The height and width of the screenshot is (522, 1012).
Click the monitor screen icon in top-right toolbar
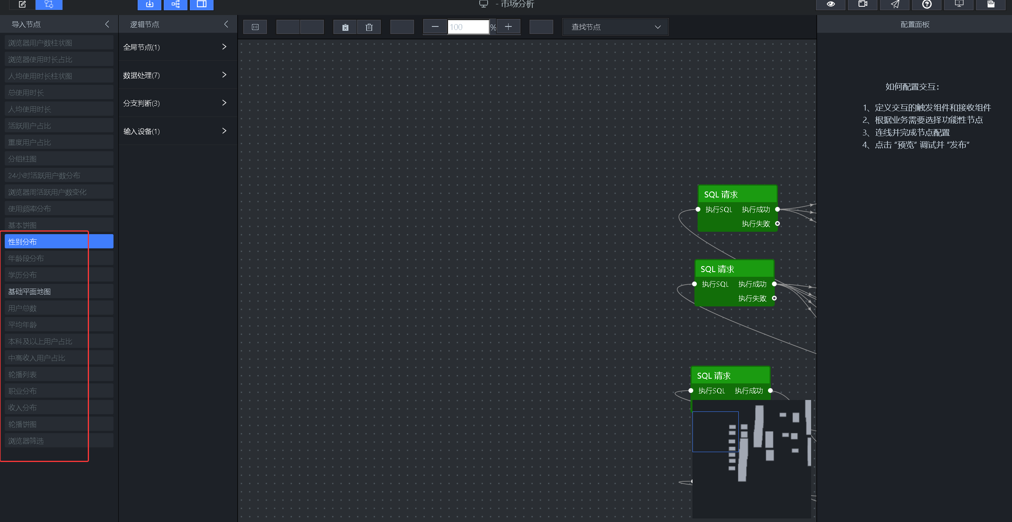pyautogui.click(x=959, y=4)
